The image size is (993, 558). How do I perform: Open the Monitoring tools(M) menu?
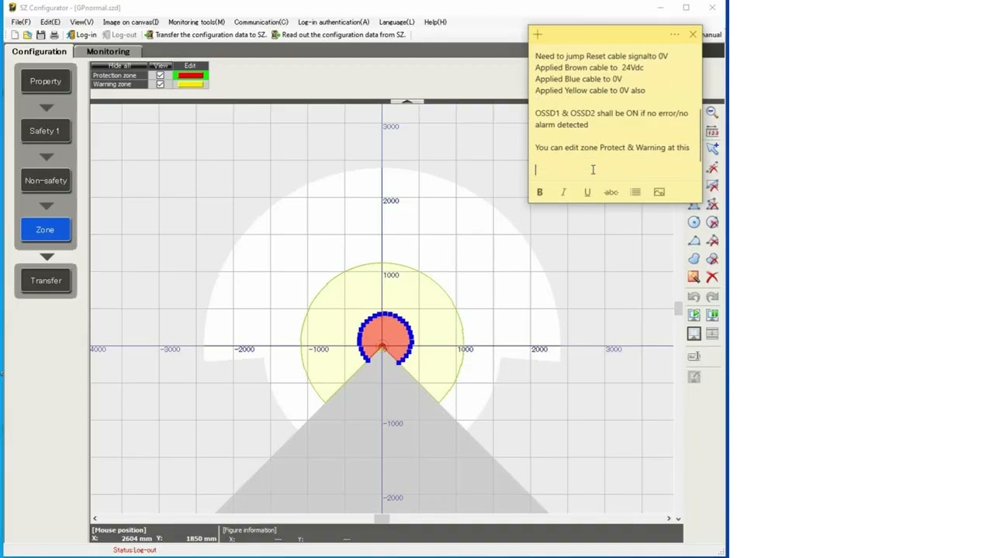(196, 22)
